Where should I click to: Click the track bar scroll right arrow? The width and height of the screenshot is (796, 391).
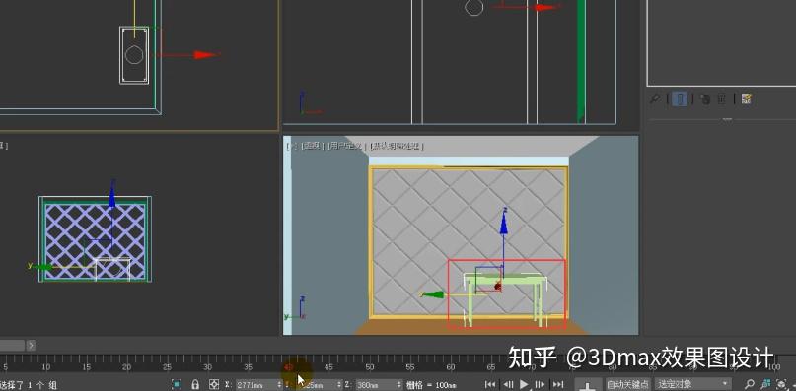tap(31, 346)
